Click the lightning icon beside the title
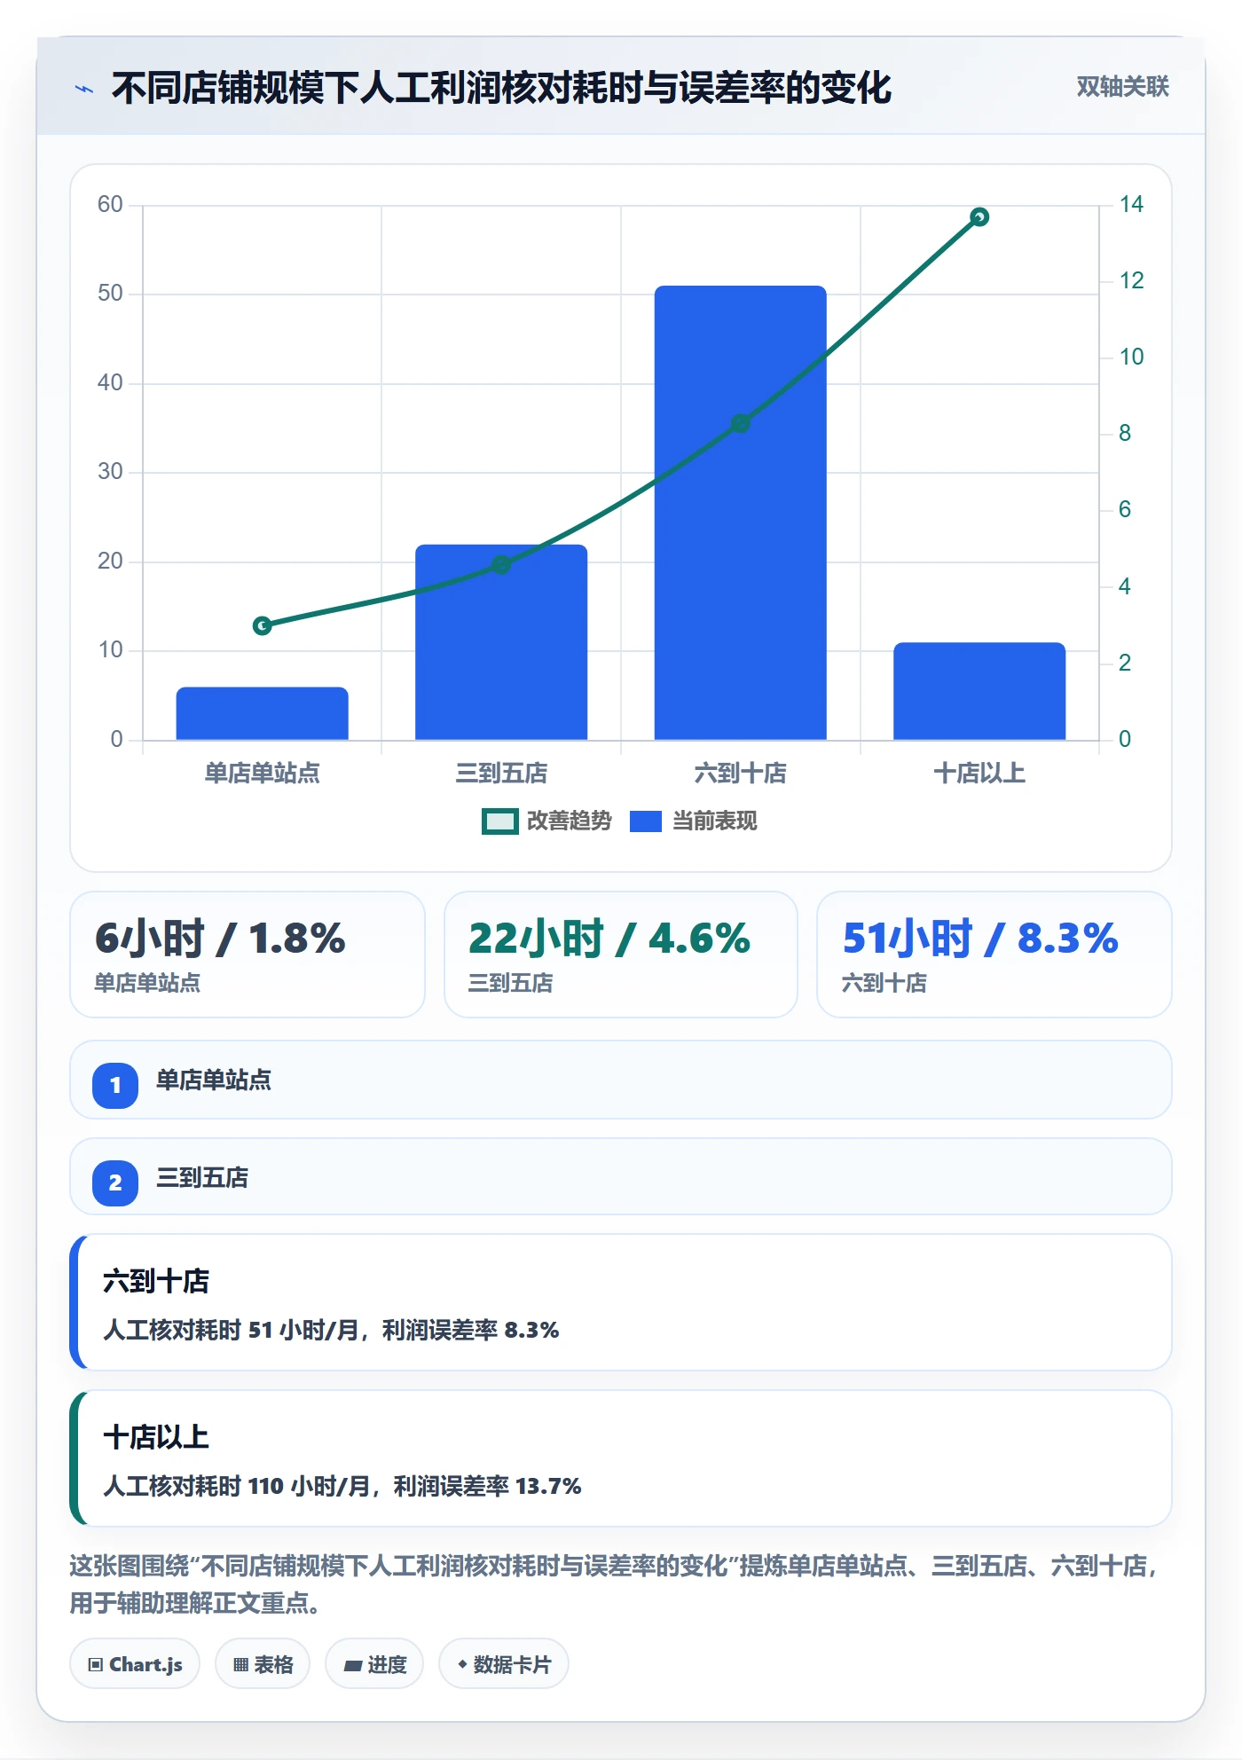 84,89
